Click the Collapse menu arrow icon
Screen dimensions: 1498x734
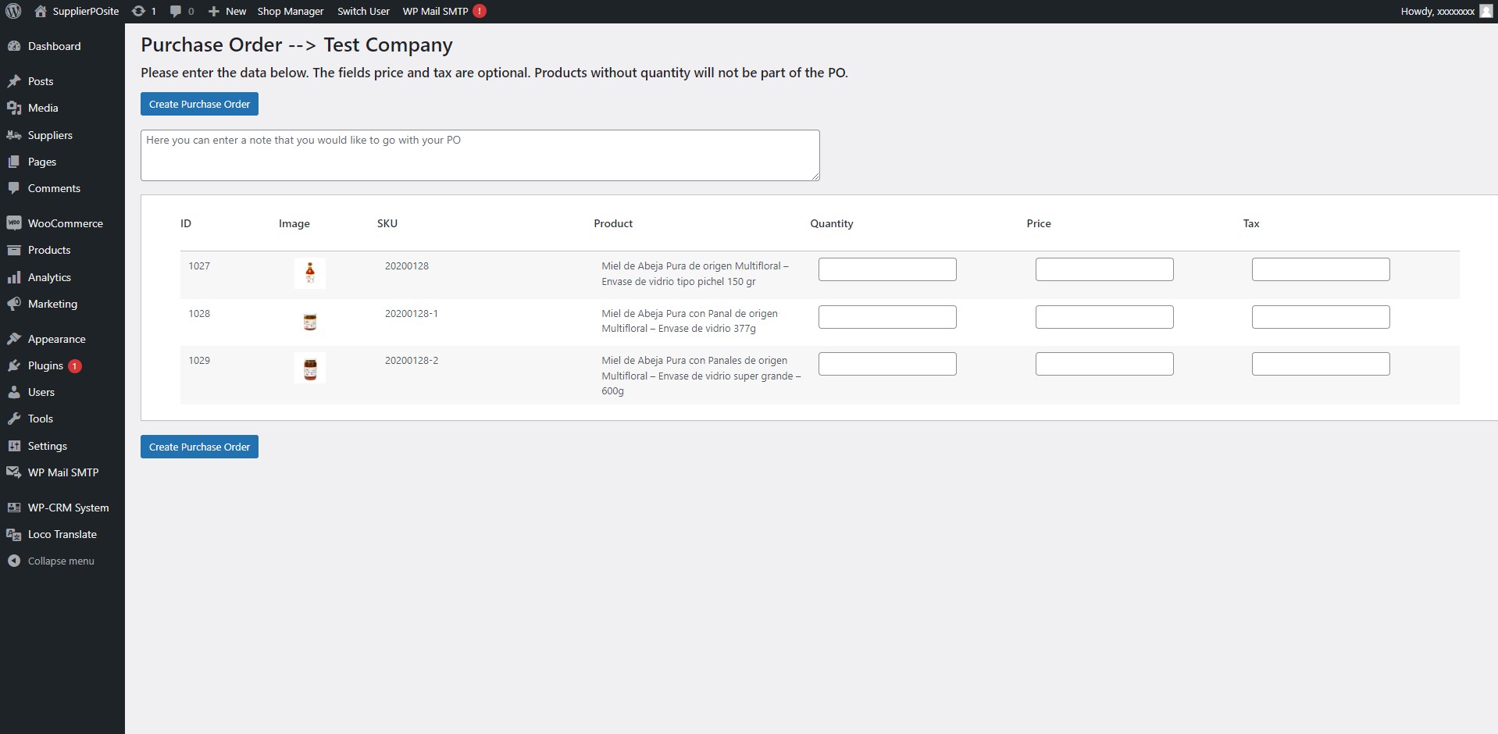point(14,561)
